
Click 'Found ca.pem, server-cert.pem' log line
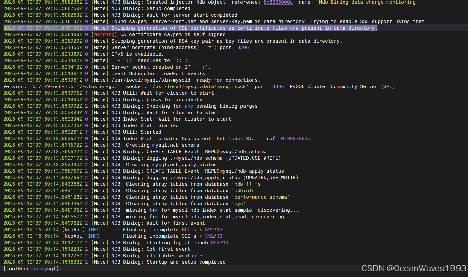click(215, 21)
